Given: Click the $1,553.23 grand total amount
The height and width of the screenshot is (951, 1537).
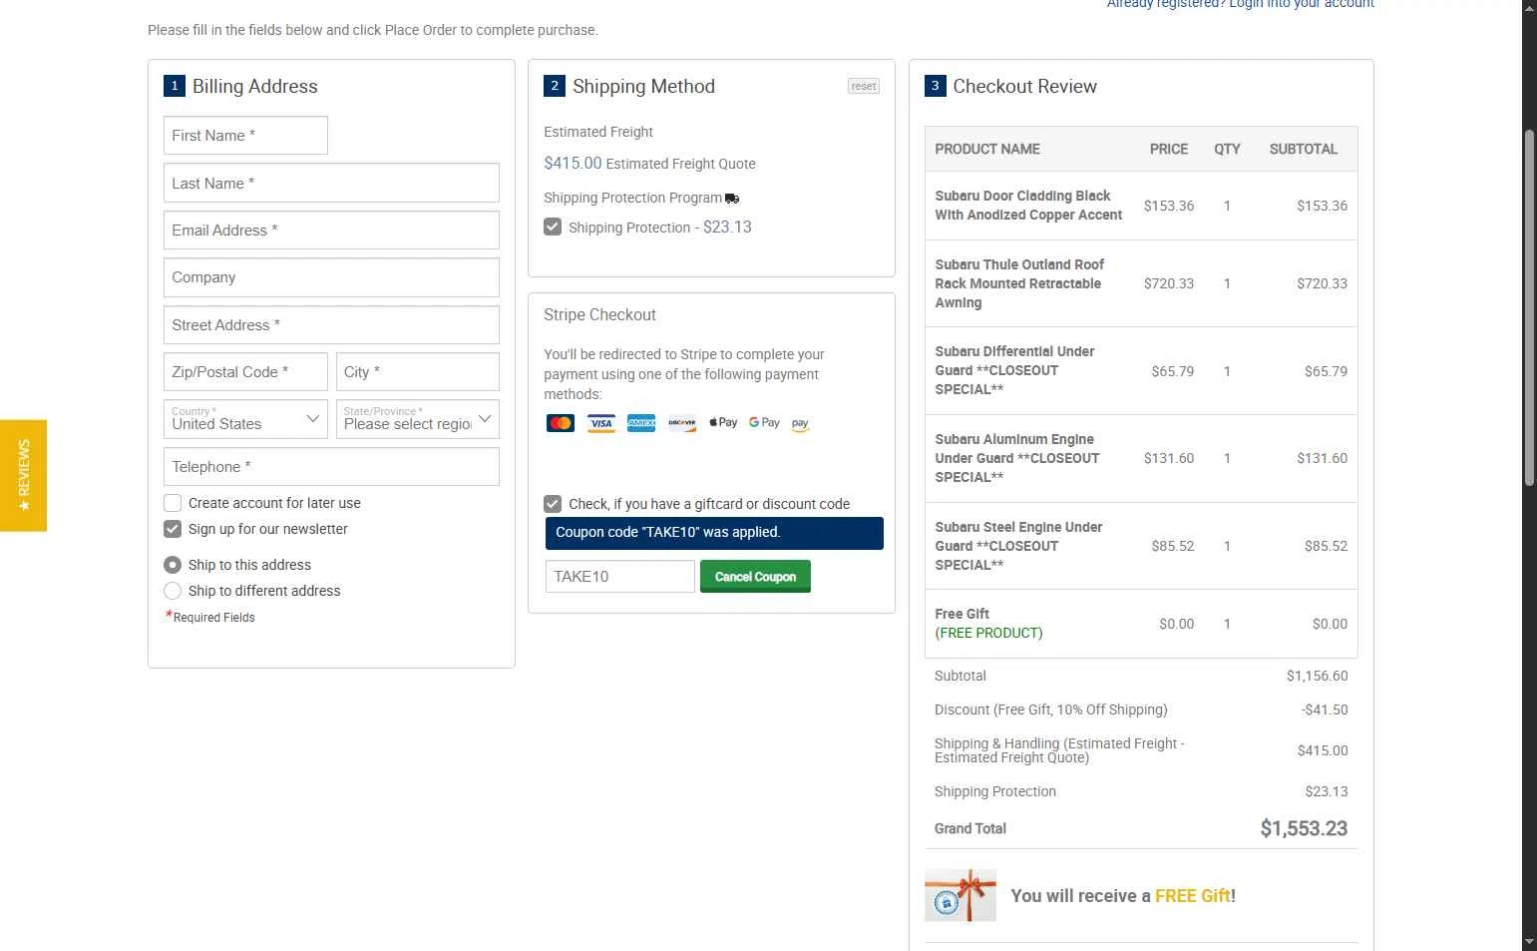Looking at the screenshot, I should [x=1304, y=828].
